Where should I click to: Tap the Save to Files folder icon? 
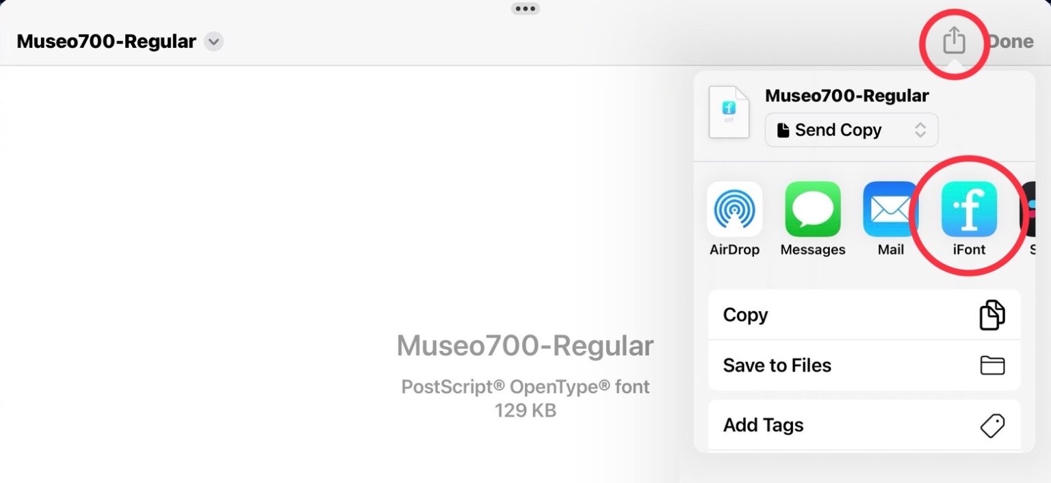tap(993, 365)
